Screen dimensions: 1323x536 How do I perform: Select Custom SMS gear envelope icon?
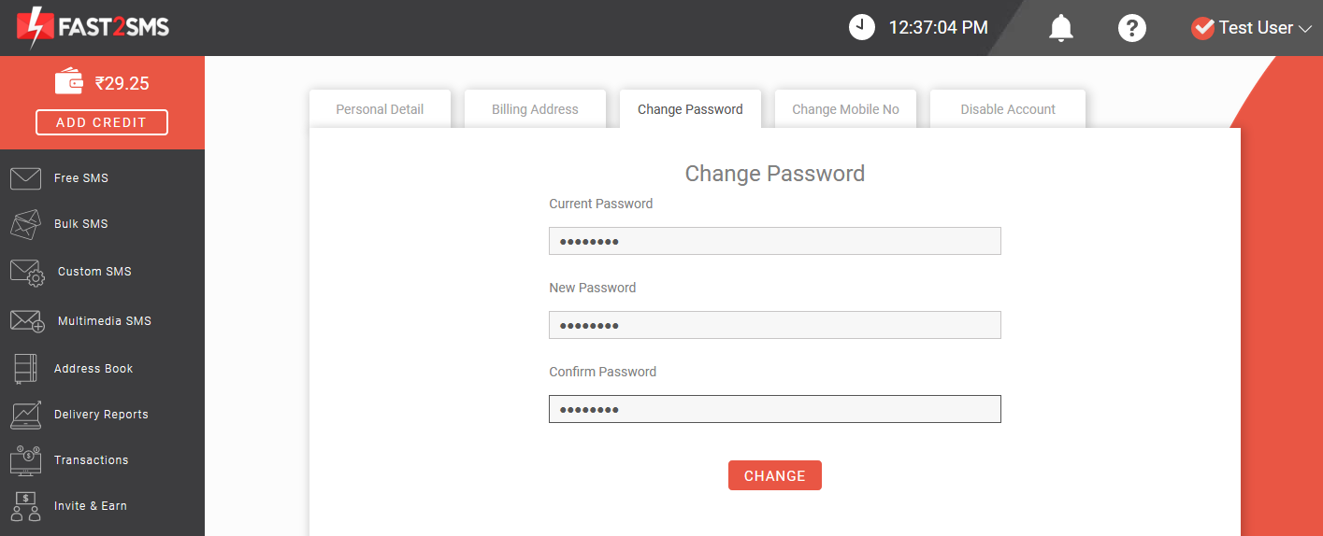point(27,273)
